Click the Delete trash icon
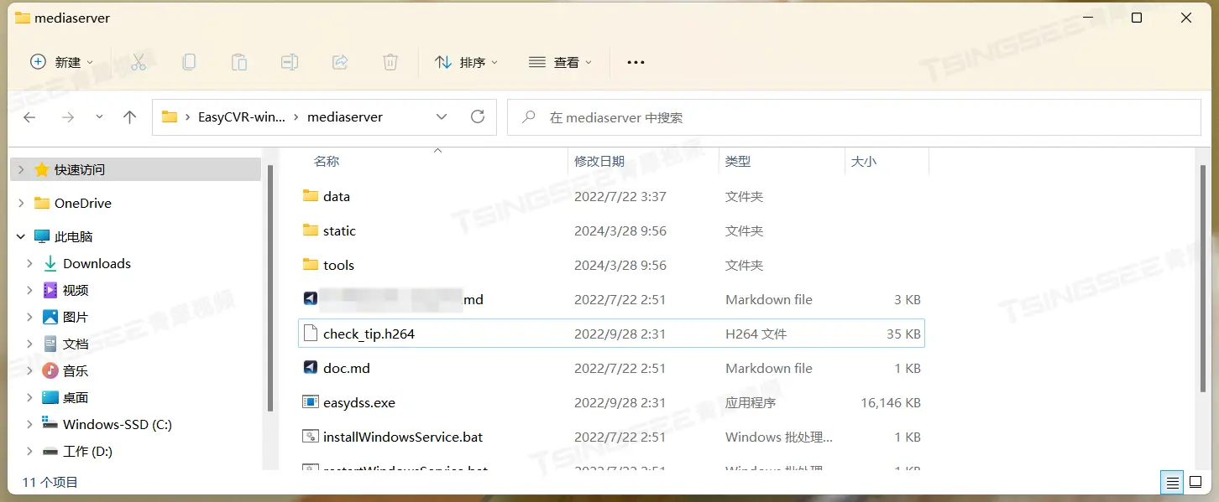 pyautogui.click(x=390, y=62)
